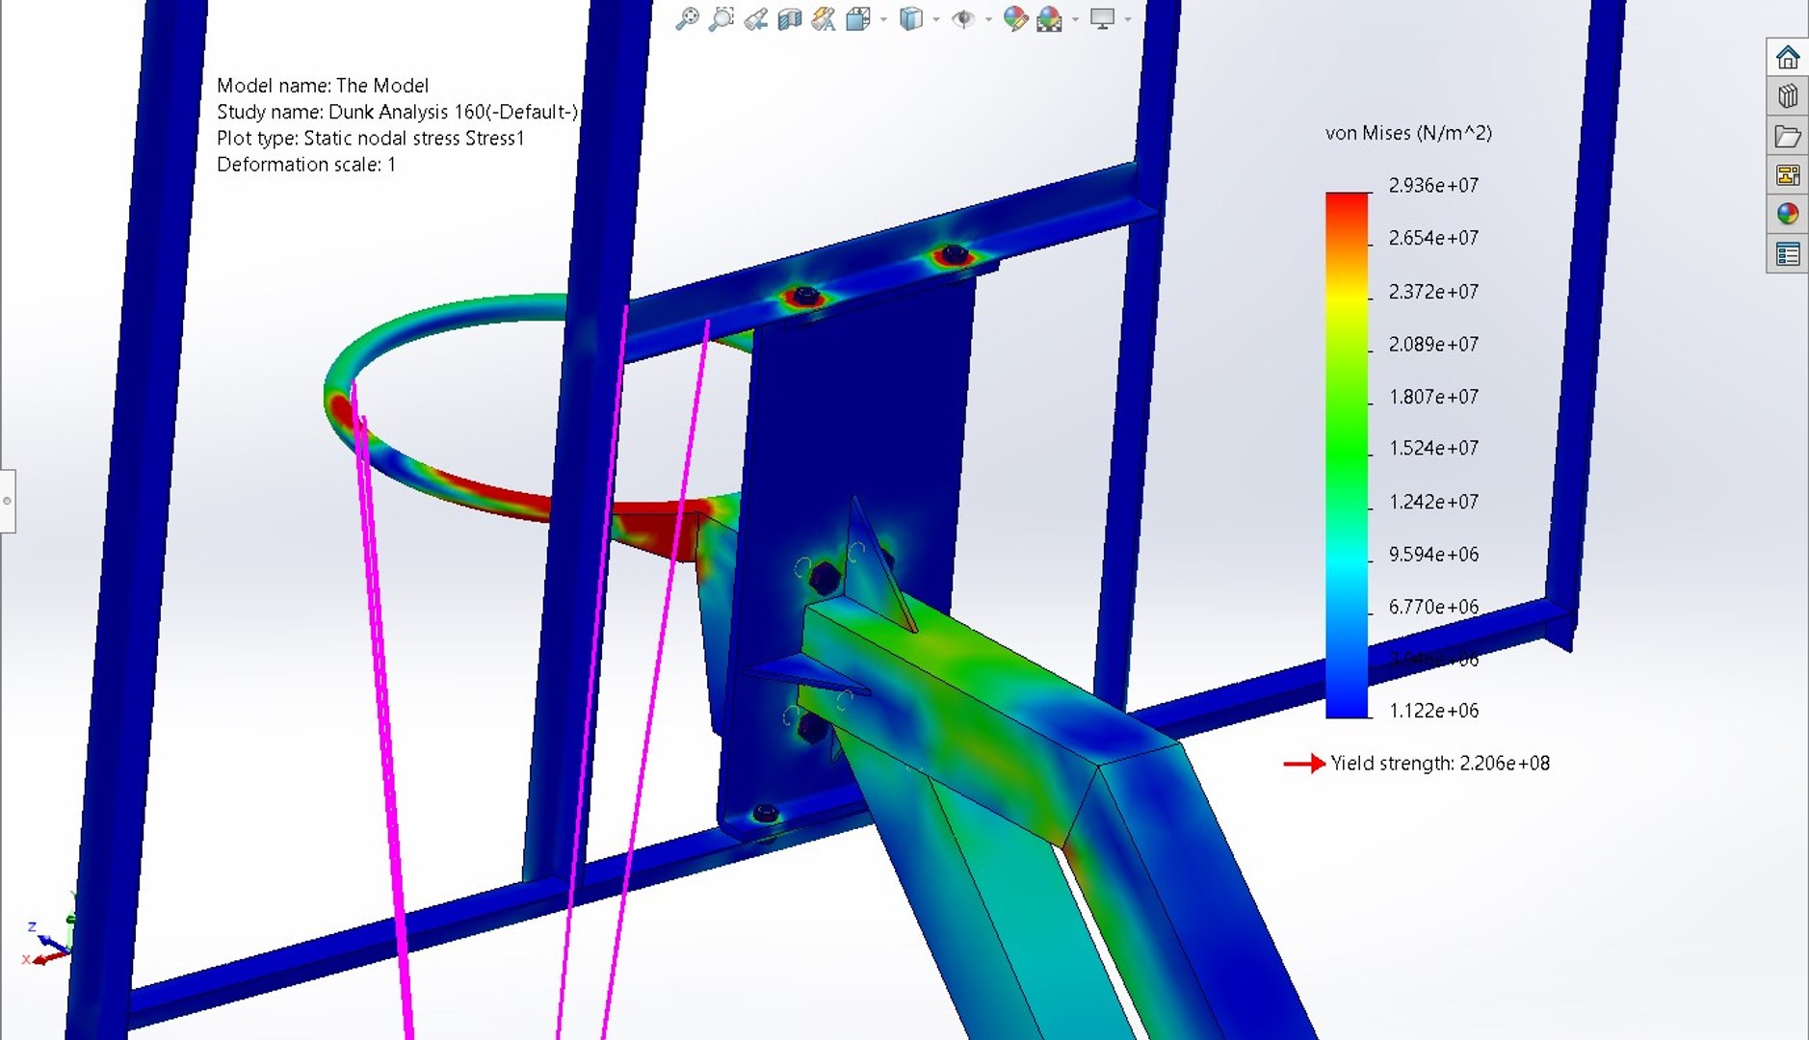
Task: Click the Hide/Show Items eye icon
Action: pos(961,18)
